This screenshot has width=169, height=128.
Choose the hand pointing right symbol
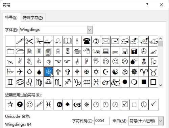pos(68,62)
